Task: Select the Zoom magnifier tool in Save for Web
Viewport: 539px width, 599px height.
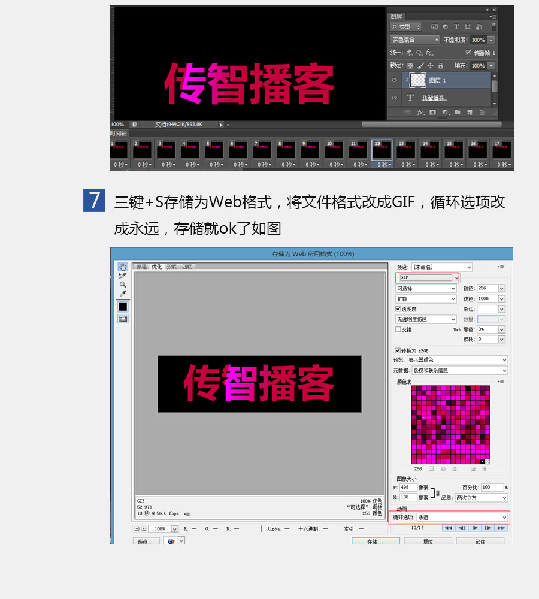Action: [123, 285]
